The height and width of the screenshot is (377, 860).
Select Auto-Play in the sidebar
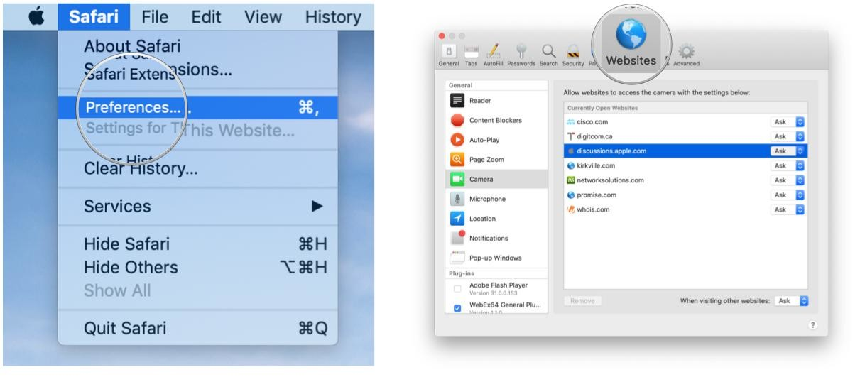(497, 140)
